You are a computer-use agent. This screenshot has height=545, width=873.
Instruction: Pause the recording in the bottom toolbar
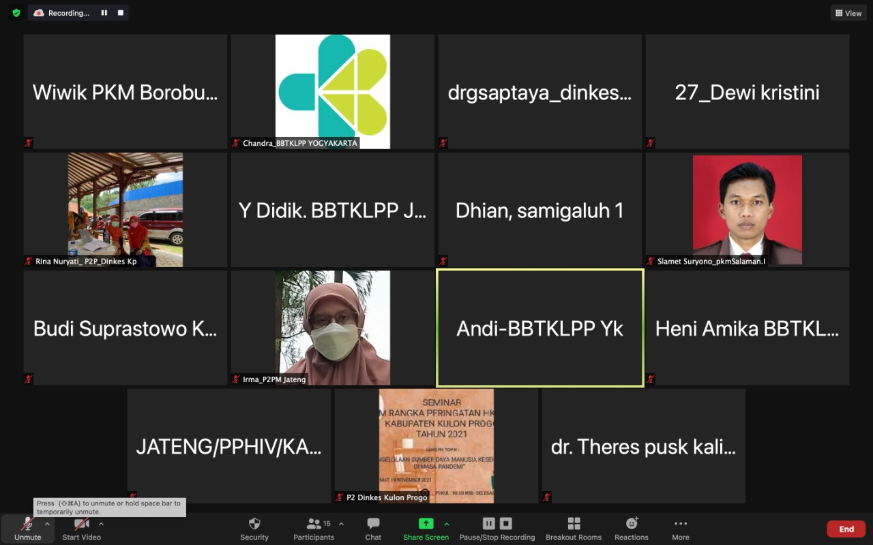(x=489, y=523)
